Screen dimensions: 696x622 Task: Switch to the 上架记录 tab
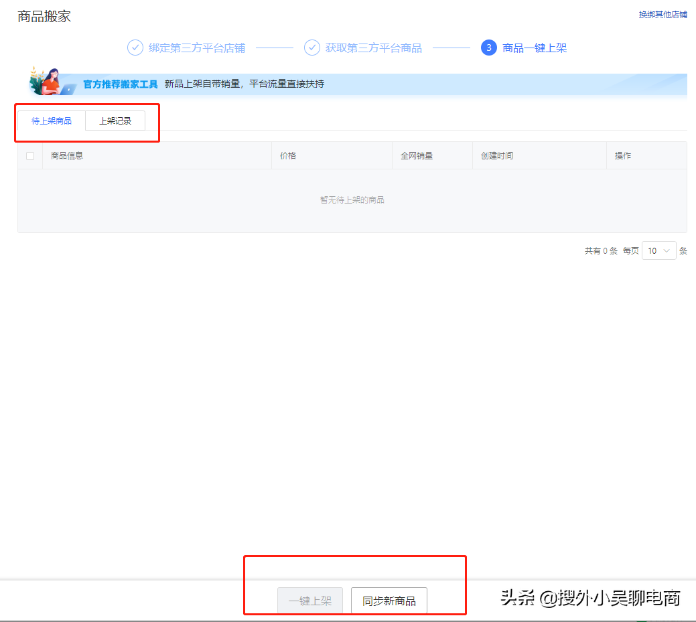(x=115, y=121)
